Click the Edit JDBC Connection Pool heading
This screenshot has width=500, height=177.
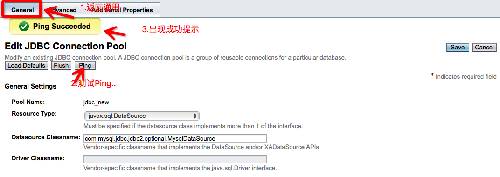[x=66, y=47]
